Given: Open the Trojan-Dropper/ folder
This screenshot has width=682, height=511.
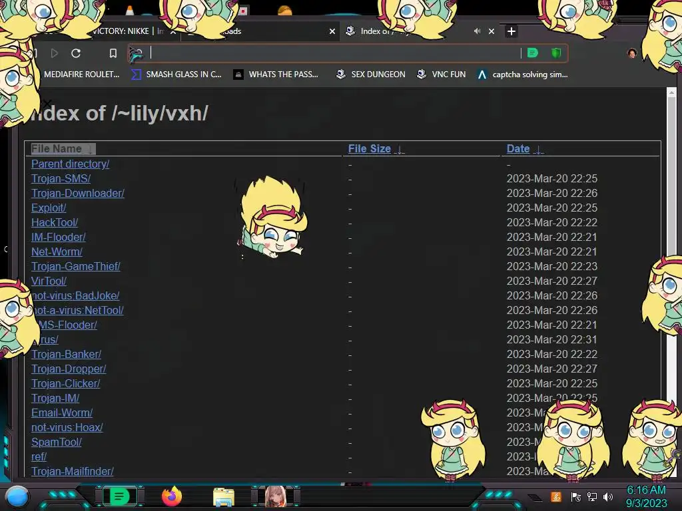Looking at the screenshot, I should click(69, 369).
